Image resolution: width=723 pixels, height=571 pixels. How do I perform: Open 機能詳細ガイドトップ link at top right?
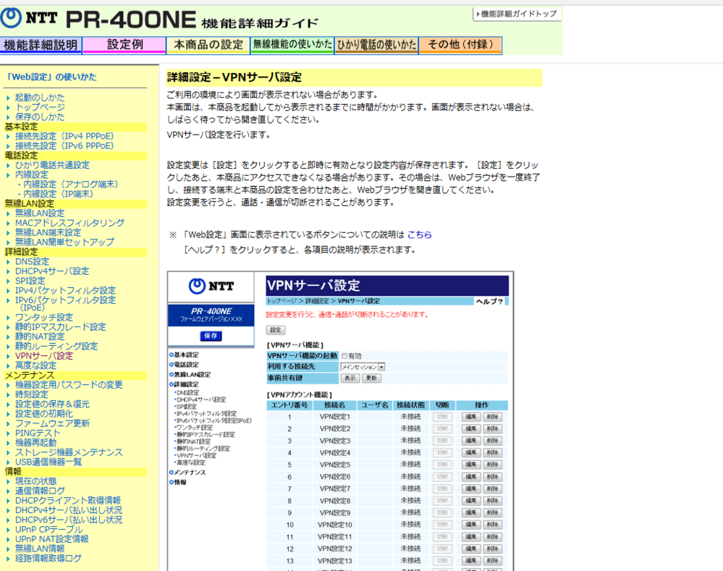click(517, 14)
